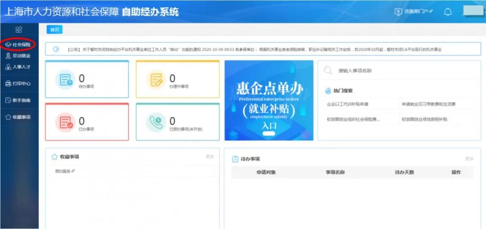Screen dimensions: 486x229
Task: Click the clipboard icon beside 待办事项 panel
Action: tap(235, 159)
